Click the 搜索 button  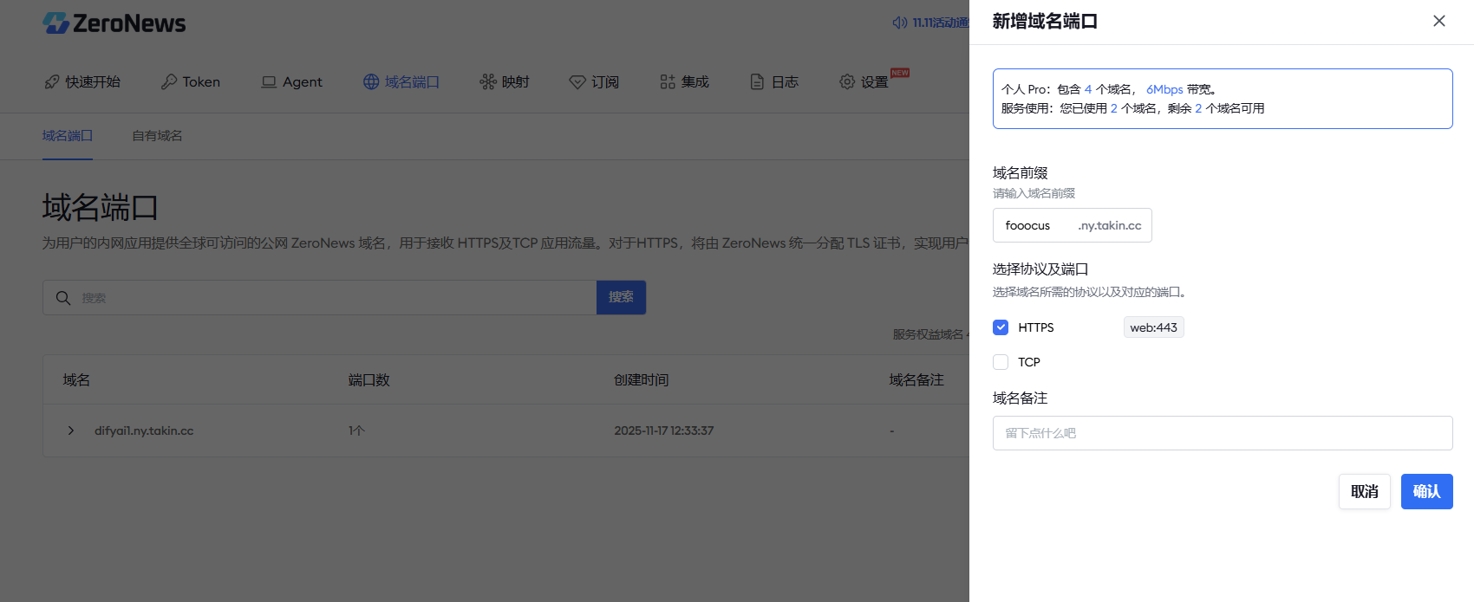point(621,297)
